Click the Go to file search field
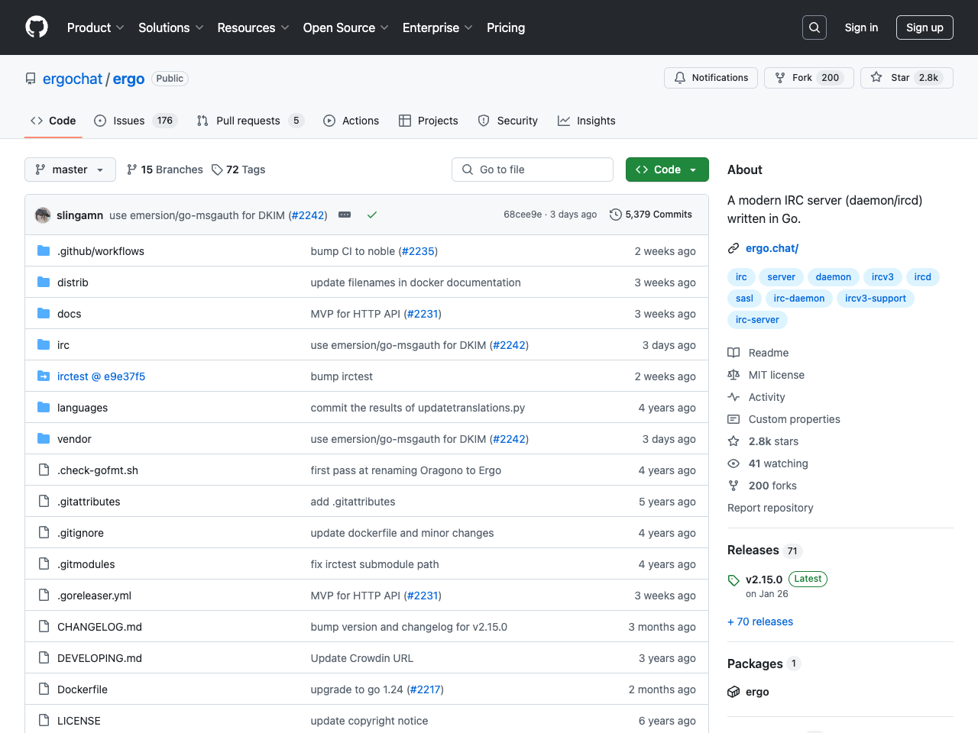Image resolution: width=978 pixels, height=733 pixels. click(x=533, y=170)
